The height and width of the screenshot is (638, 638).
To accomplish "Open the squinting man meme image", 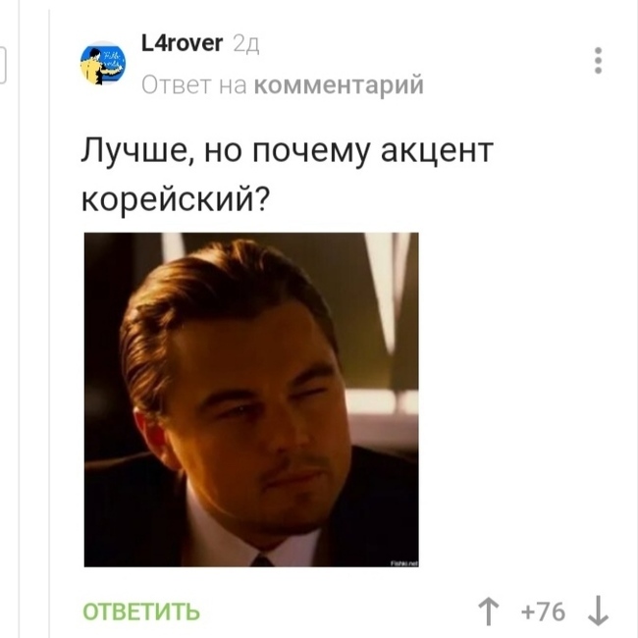I will click(x=251, y=399).
